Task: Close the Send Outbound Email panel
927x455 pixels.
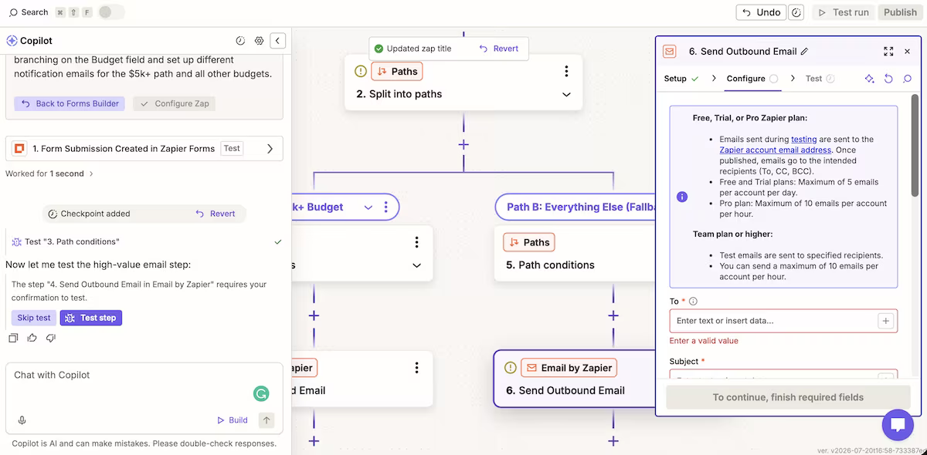Action: coord(908,52)
